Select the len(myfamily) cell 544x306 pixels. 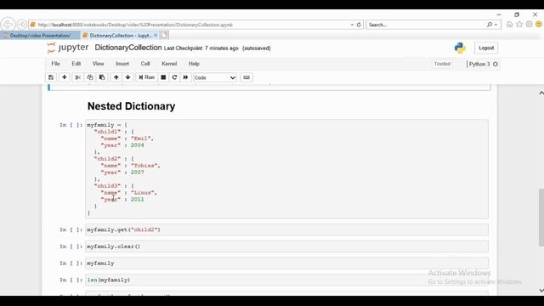click(x=286, y=280)
